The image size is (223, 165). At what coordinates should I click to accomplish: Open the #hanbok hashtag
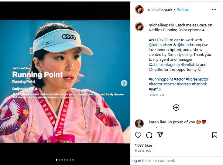click(x=199, y=84)
